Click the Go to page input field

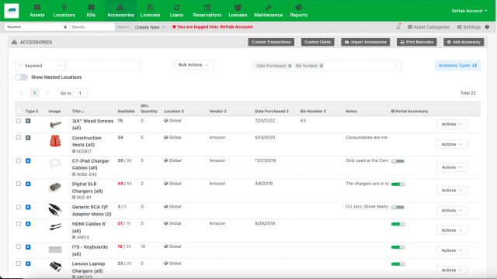tap(80, 93)
